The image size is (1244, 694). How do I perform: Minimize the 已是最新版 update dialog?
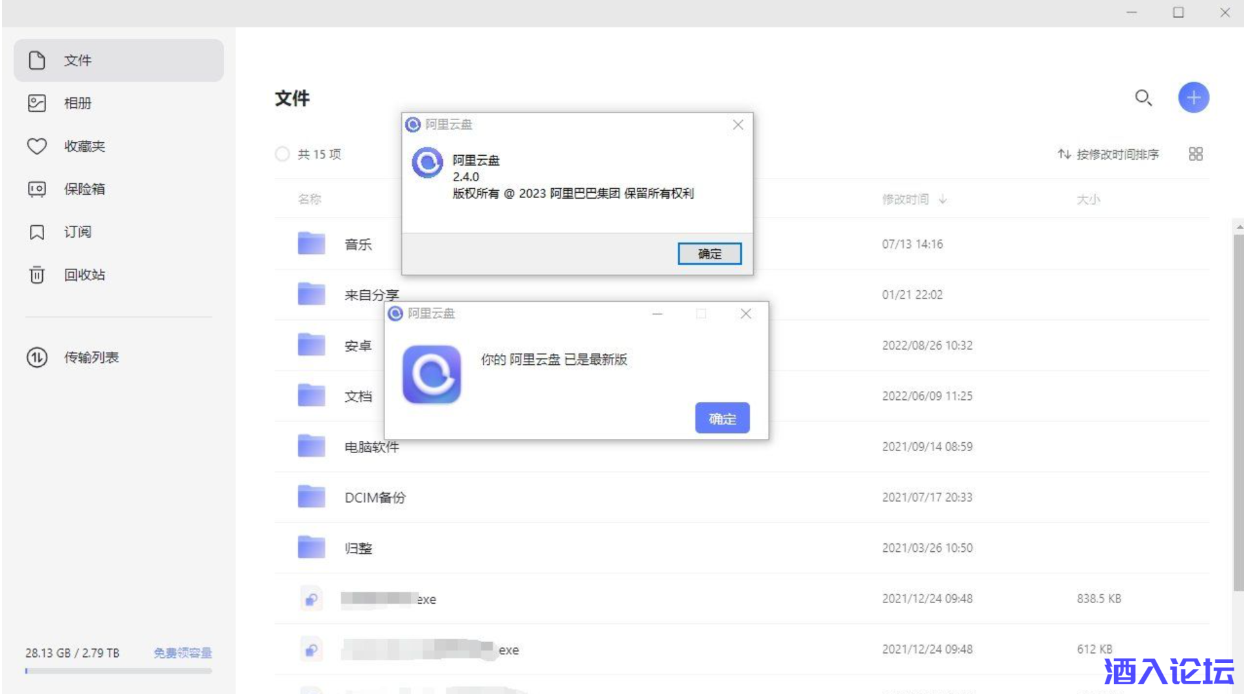[x=657, y=314]
